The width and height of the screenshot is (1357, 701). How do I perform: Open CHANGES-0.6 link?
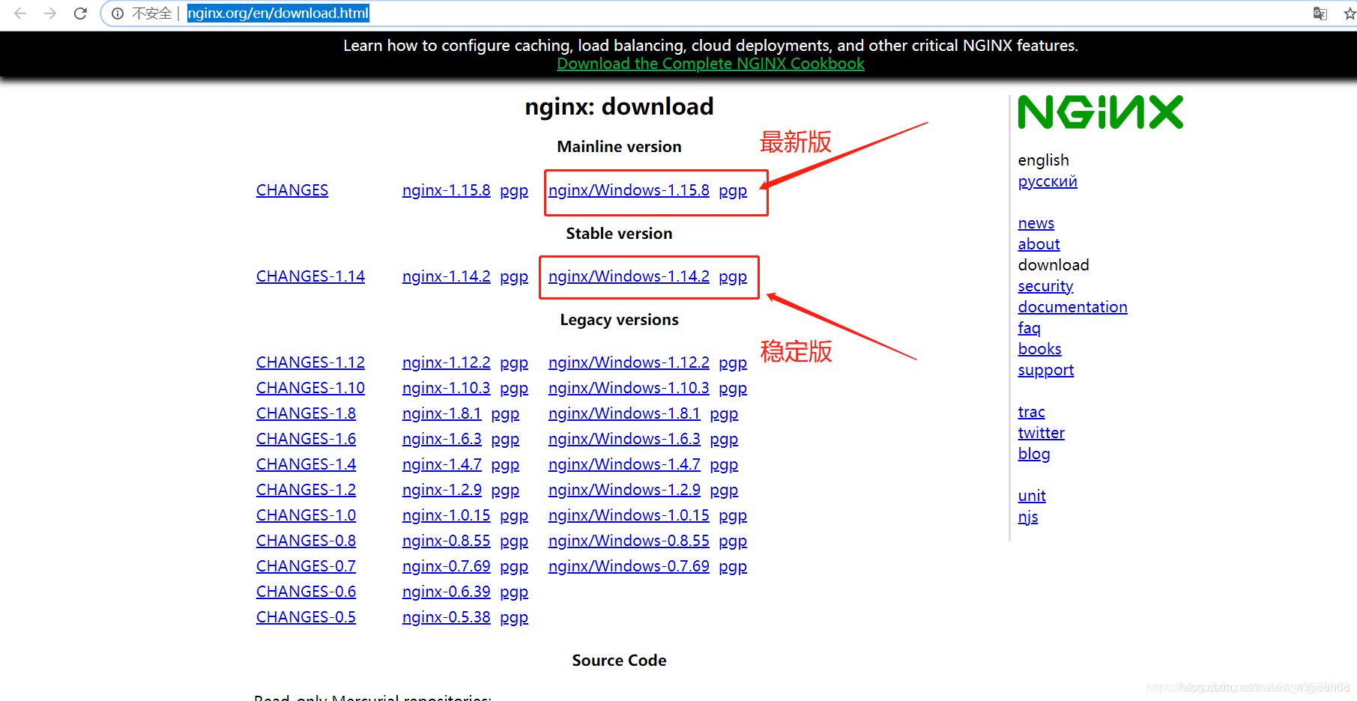pos(306,592)
